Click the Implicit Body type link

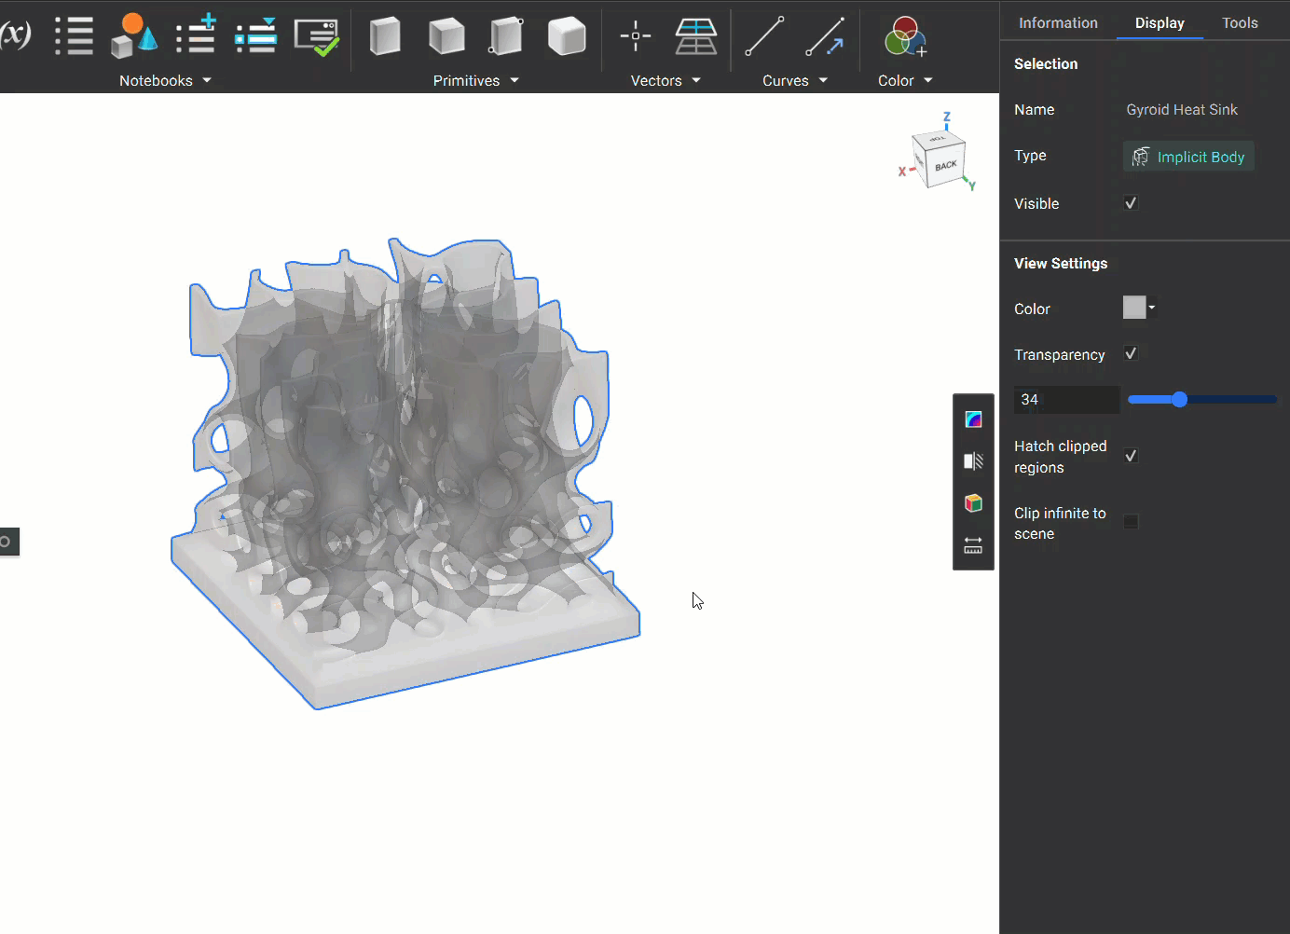[x=1201, y=157]
